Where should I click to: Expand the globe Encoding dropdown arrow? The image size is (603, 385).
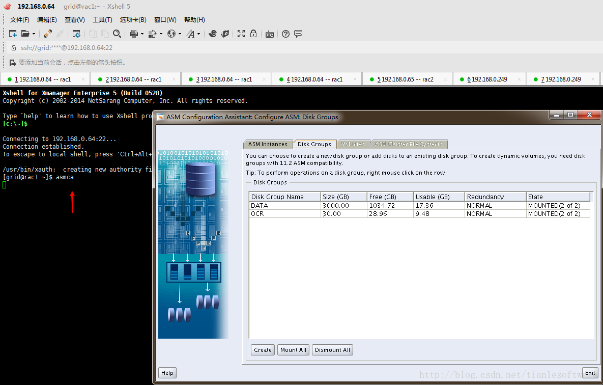point(180,34)
